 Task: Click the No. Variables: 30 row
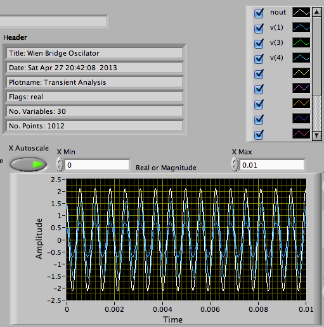pyautogui.click(x=94, y=111)
